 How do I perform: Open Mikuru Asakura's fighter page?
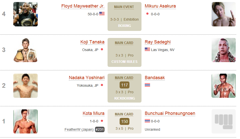click(160, 6)
